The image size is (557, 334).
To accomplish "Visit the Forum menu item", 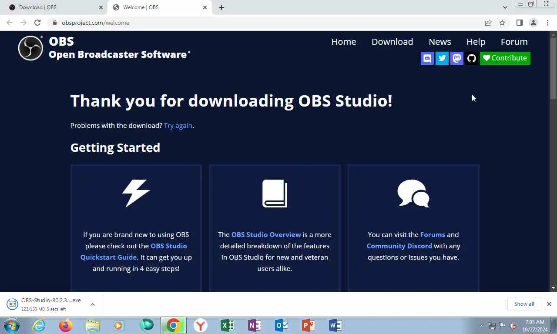I will pyautogui.click(x=514, y=42).
